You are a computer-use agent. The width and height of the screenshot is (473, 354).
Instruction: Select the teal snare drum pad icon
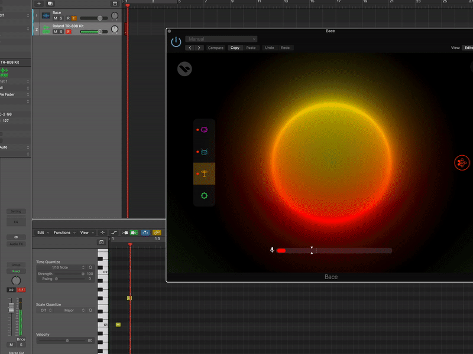(204, 152)
